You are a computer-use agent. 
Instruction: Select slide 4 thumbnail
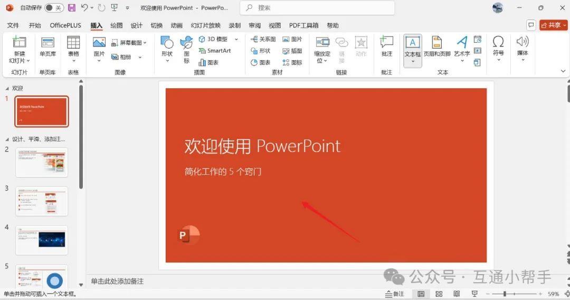point(42,240)
